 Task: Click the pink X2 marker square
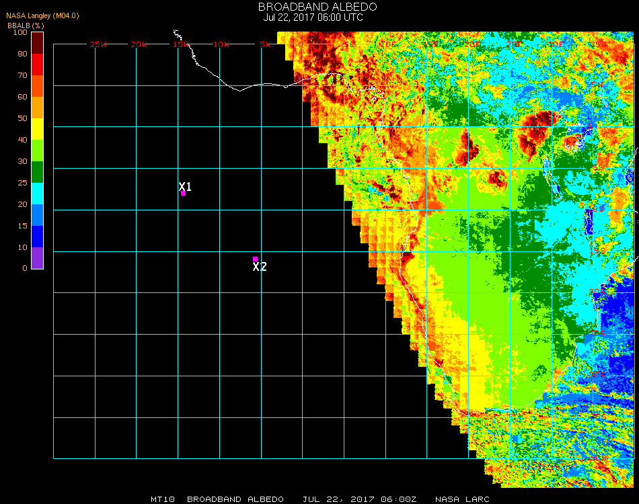255,259
